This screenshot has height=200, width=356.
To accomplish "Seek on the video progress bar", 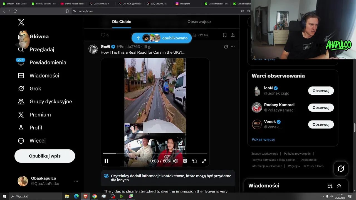I will pyautogui.click(x=155, y=153).
